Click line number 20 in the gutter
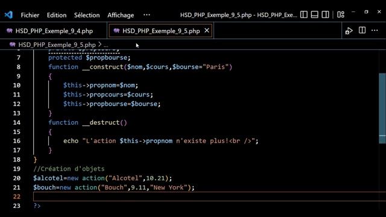The image size is (386, 217). (x=16, y=178)
